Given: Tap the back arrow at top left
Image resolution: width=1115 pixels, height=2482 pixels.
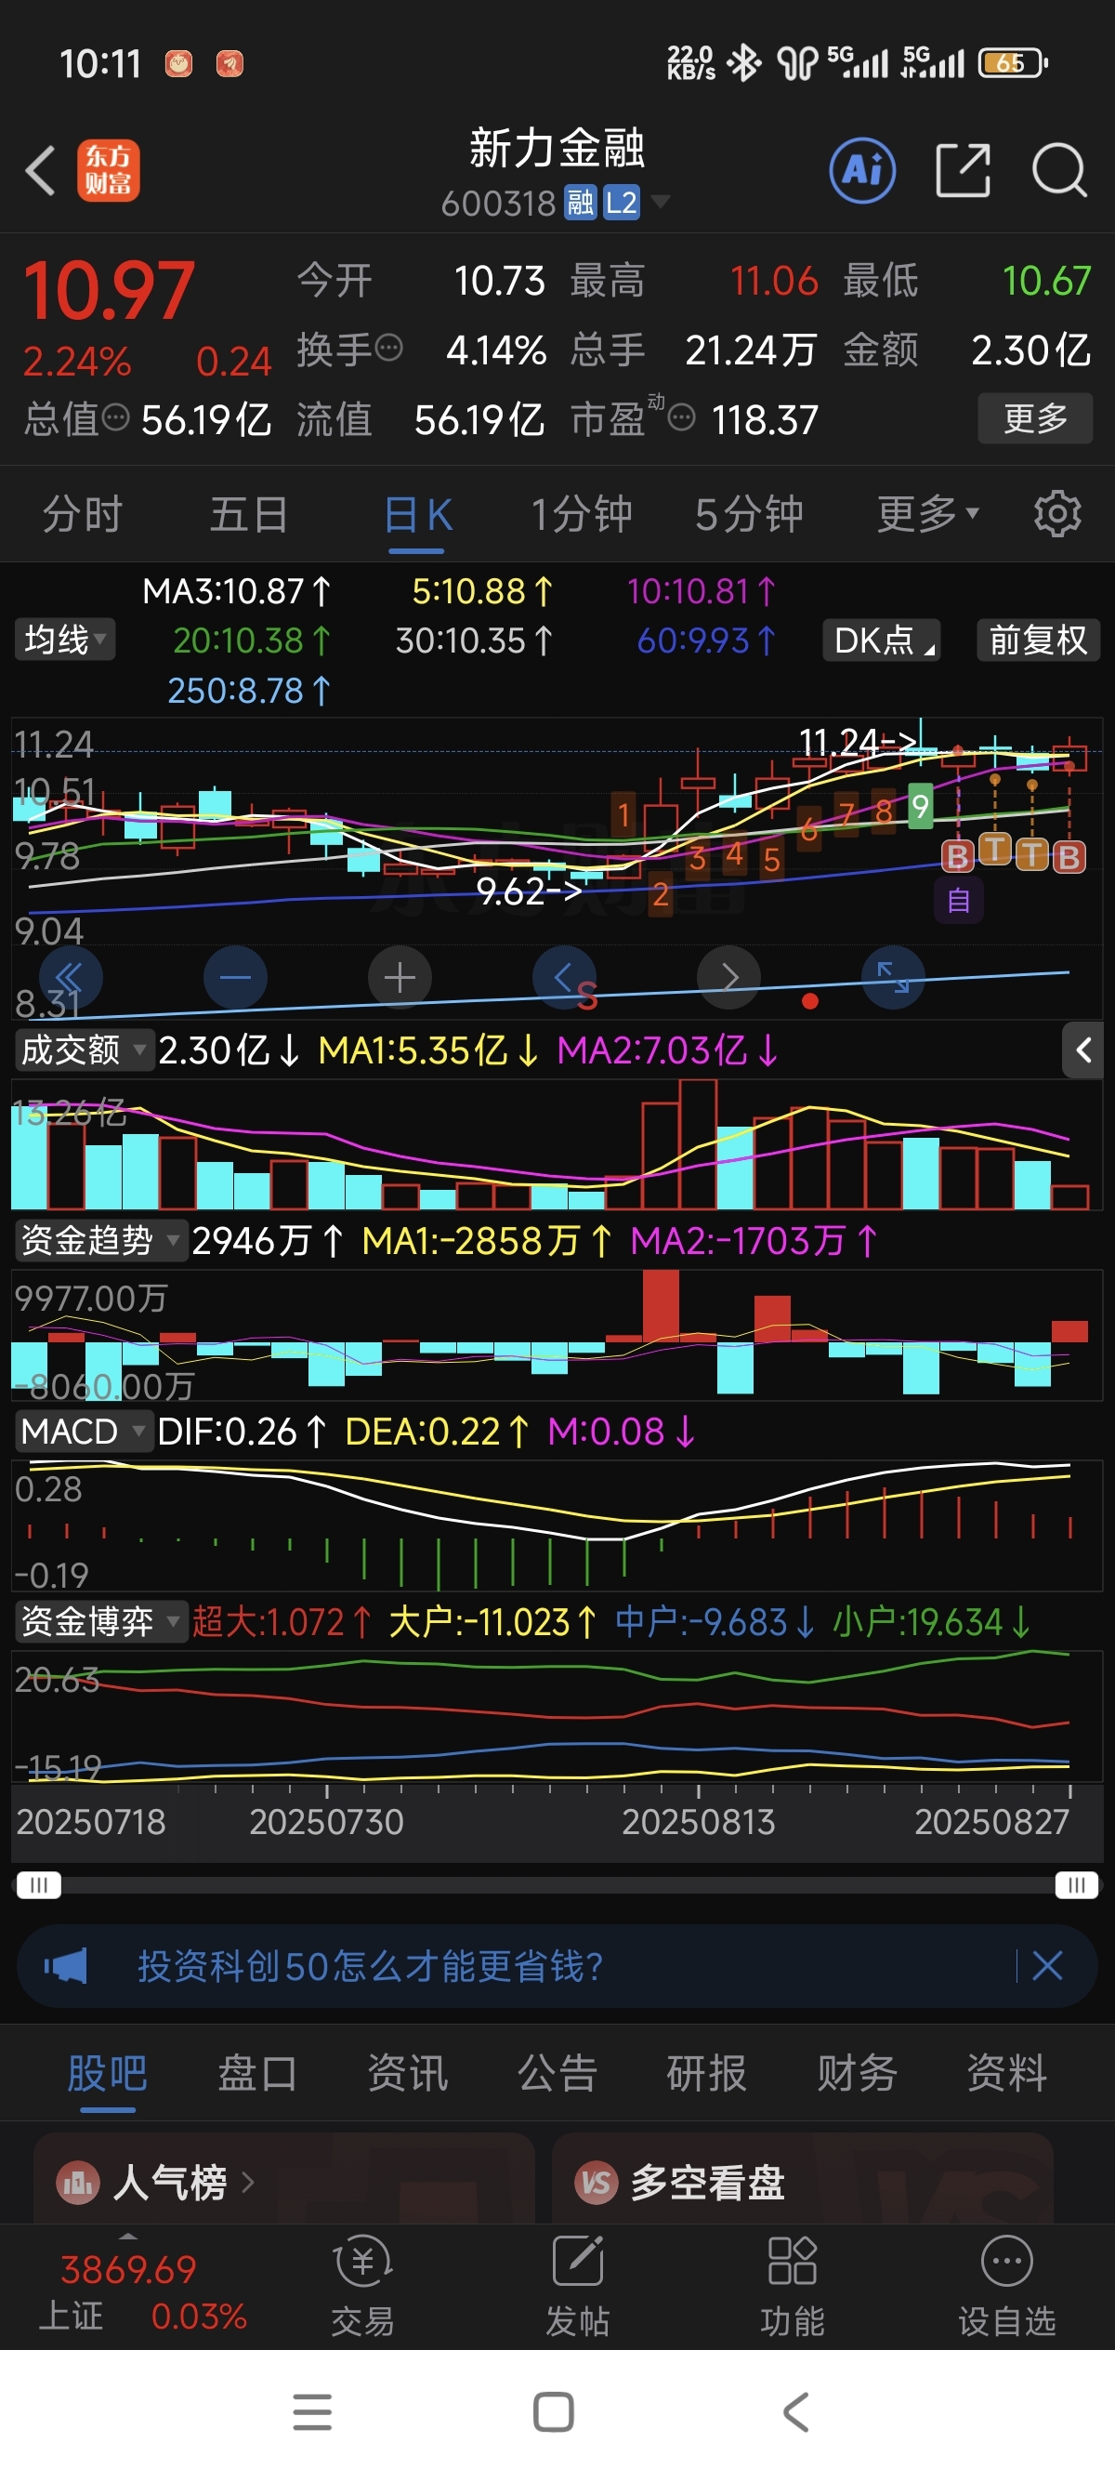Looking at the screenshot, I should pyautogui.click(x=39, y=170).
